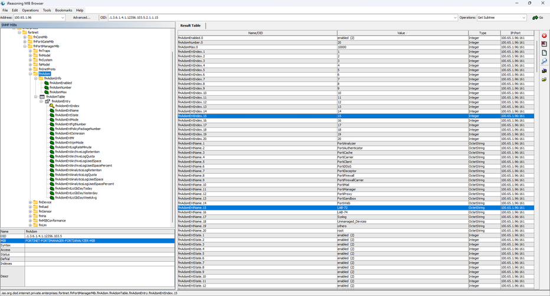Viewport: 550px width, 296px height.
Task: Select fmMIBConformance in the tree
Action: pyautogui.click(x=52, y=220)
